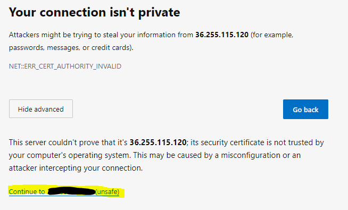348x210 pixels.
Task: Click bold 36.255.115.120 after "prove that it's"
Action: [x=158, y=142]
